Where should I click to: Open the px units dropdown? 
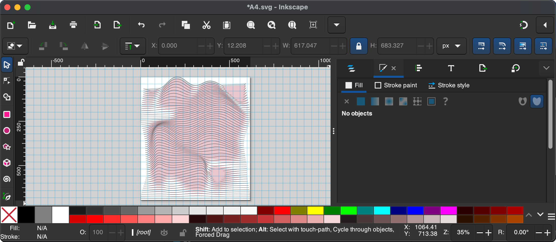coord(451,46)
